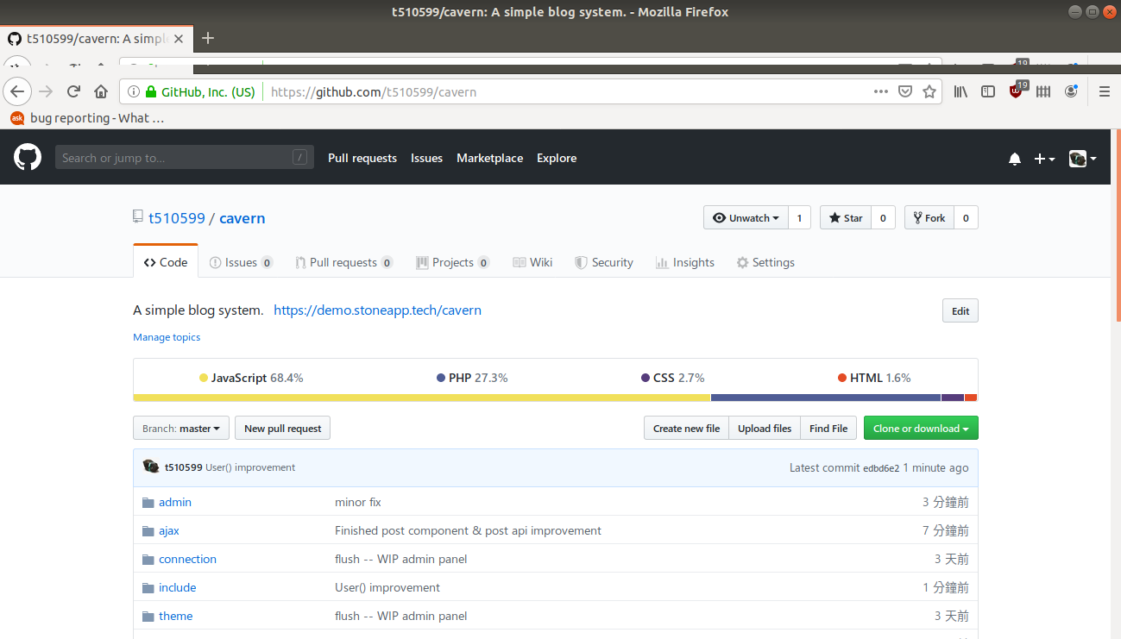Viewport: 1121px width, 639px height.
Task: Open the Firefox hamburger menu
Action: pos(1104,91)
